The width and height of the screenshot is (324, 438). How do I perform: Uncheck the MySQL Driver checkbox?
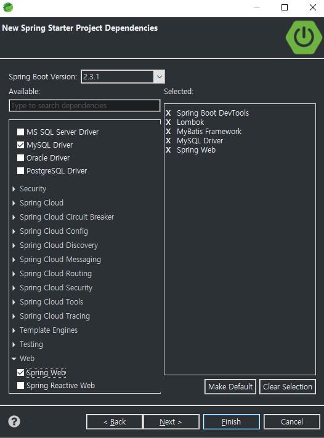20,145
